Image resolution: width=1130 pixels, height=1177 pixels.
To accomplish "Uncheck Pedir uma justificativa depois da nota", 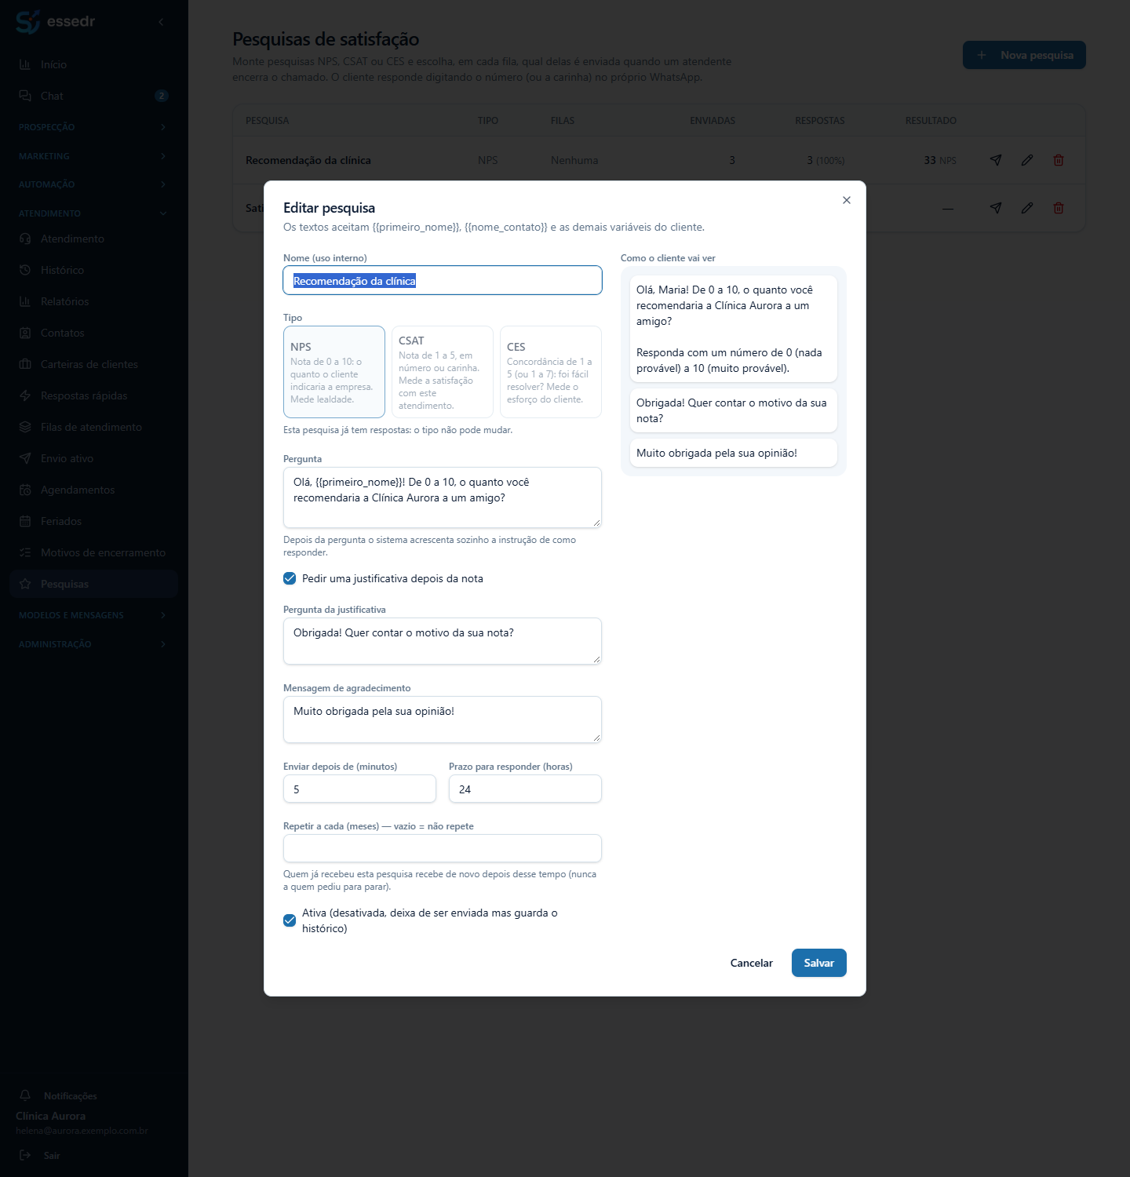I will [x=290, y=578].
